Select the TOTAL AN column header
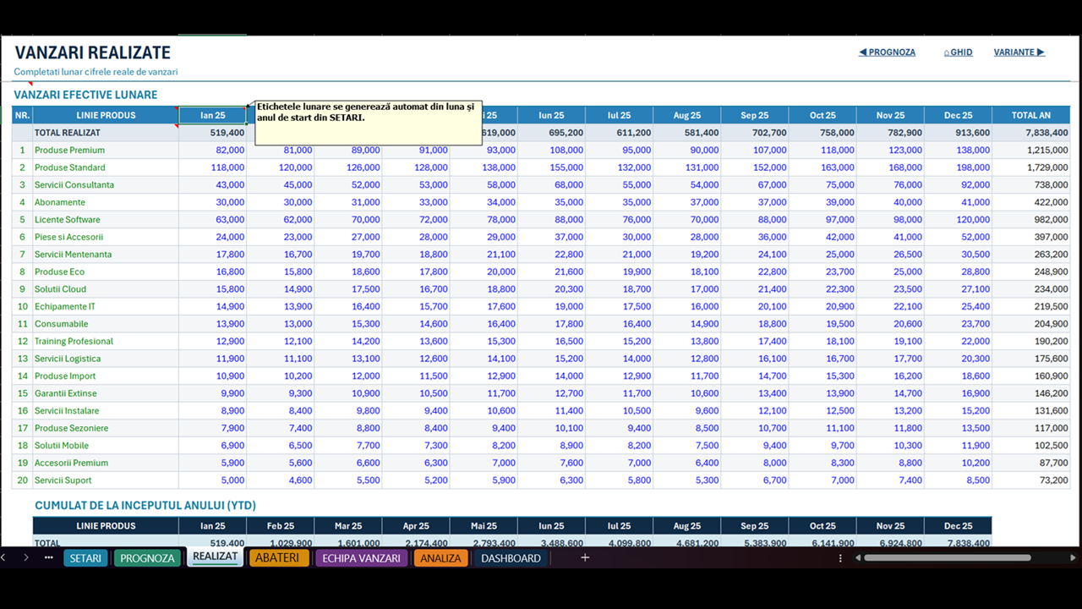The image size is (1082, 609). (1031, 115)
